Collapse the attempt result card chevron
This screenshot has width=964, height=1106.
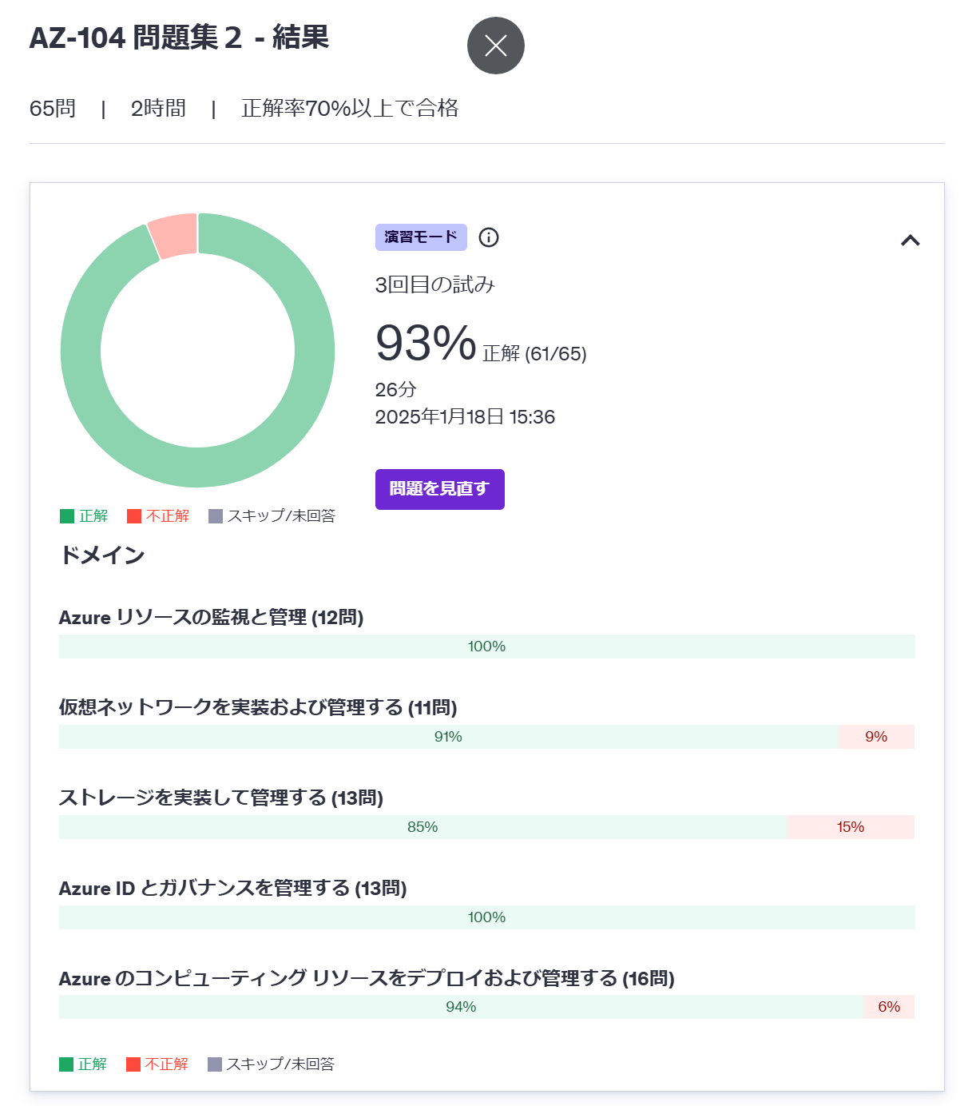point(910,240)
